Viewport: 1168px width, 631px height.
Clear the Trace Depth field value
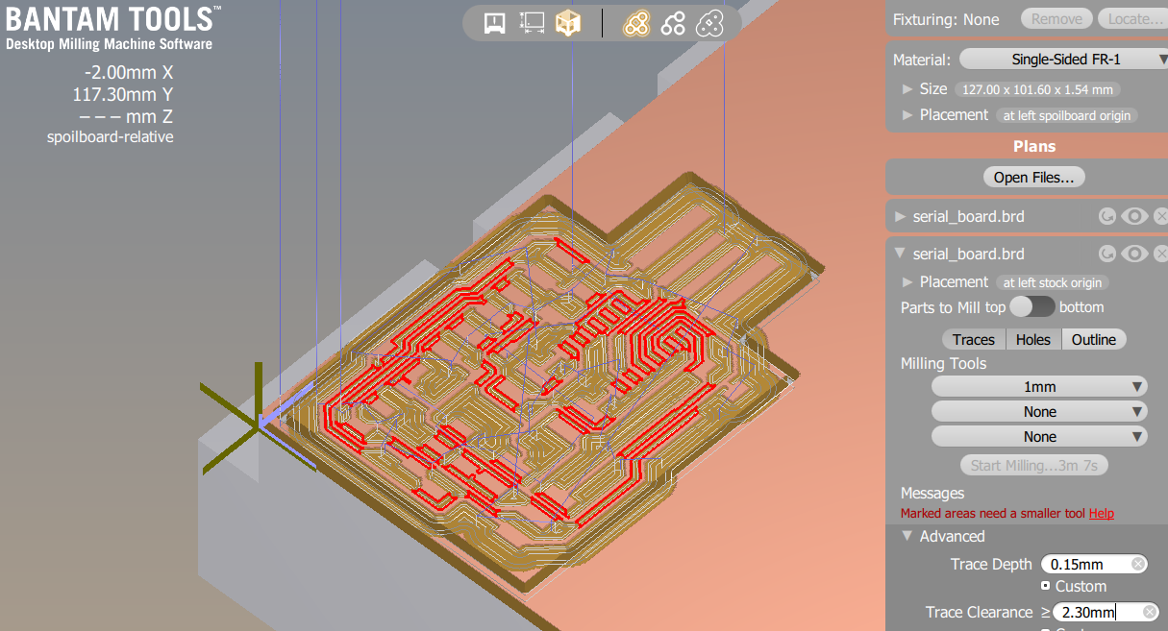pos(1137,564)
